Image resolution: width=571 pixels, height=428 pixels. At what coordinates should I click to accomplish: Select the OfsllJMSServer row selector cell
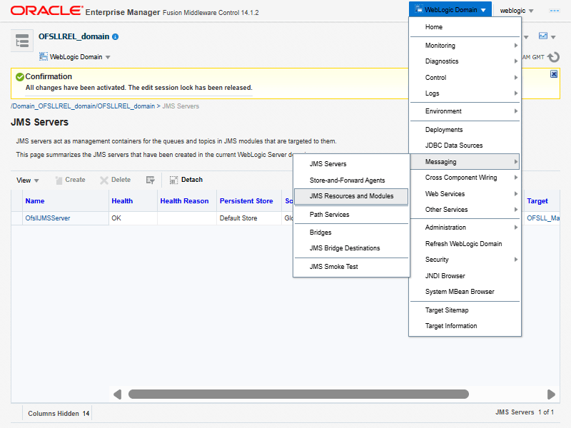[x=16, y=218]
